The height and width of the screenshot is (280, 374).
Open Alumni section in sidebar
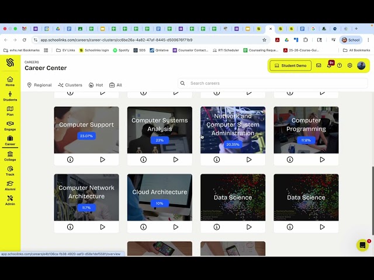[10, 185]
